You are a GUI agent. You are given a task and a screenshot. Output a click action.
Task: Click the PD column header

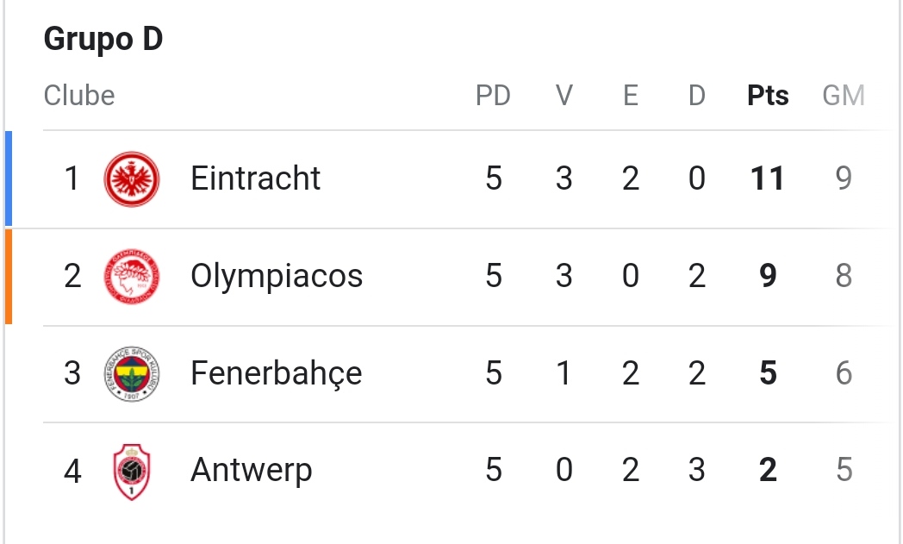pyautogui.click(x=493, y=95)
